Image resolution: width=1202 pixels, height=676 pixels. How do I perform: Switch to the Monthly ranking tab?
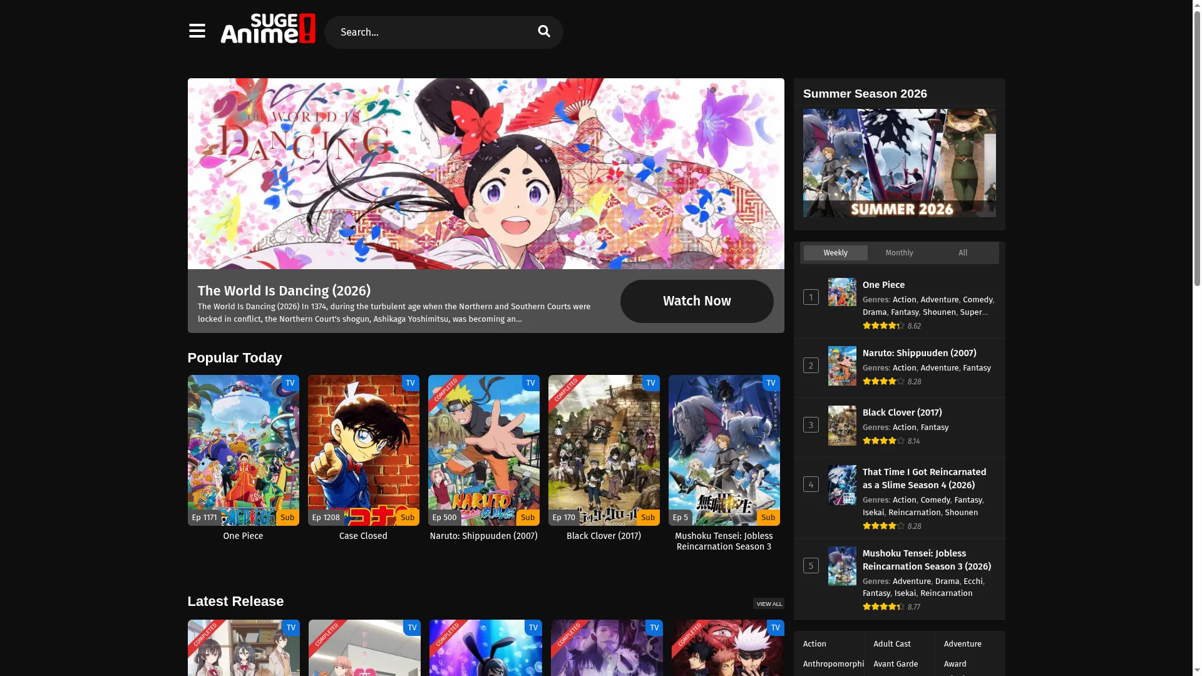pos(899,252)
